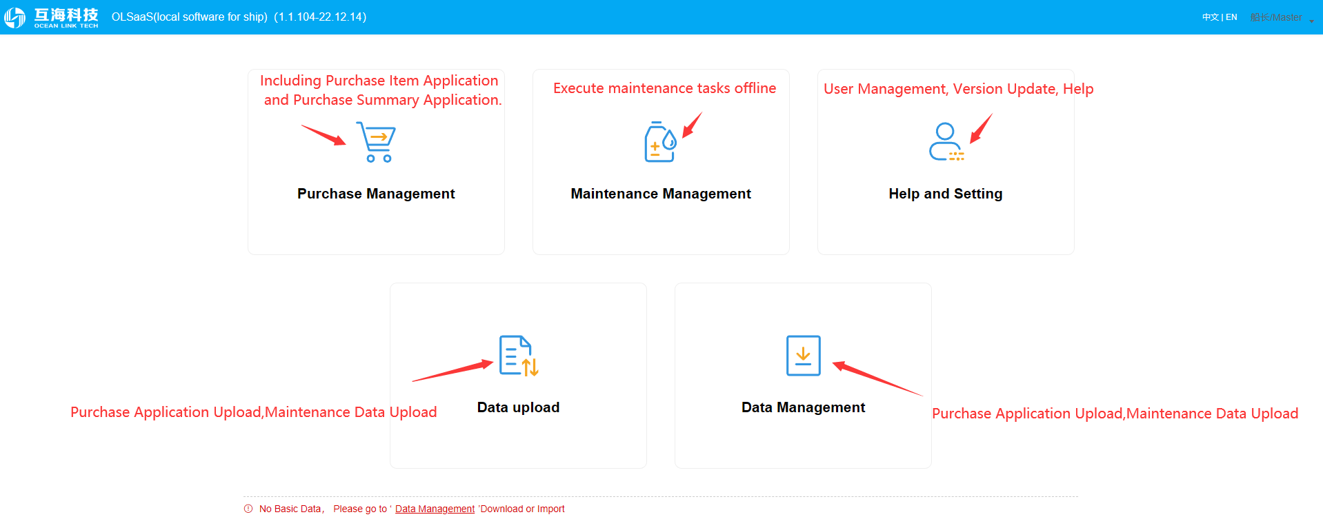Viewport: 1323px width, 528px height.
Task: Open the Data Management download icon
Action: 803,356
